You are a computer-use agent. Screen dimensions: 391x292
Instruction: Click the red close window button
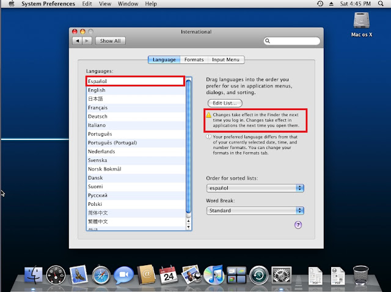75,31
